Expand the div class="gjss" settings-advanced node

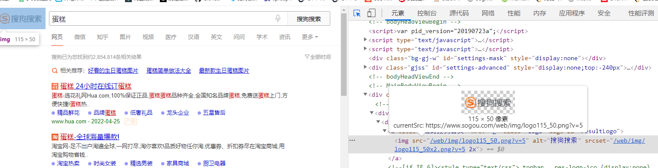coord(366,67)
